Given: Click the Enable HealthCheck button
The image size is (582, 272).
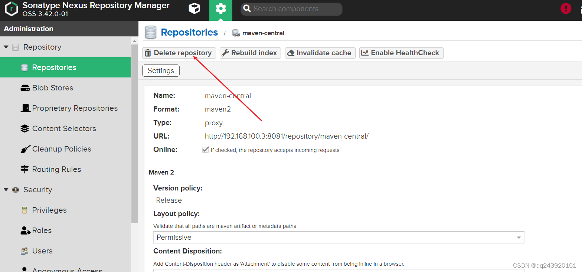Looking at the screenshot, I should tap(401, 53).
